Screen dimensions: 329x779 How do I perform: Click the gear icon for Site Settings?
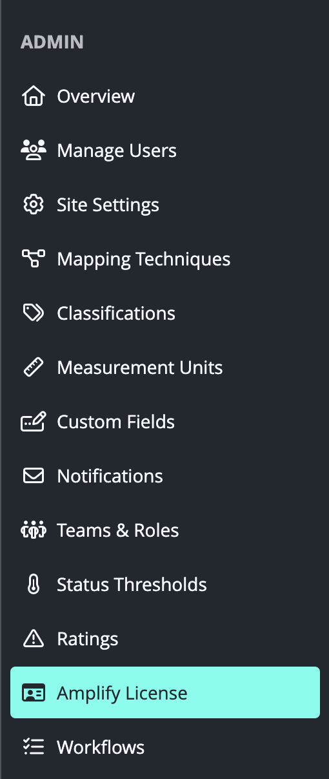point(33,205)
